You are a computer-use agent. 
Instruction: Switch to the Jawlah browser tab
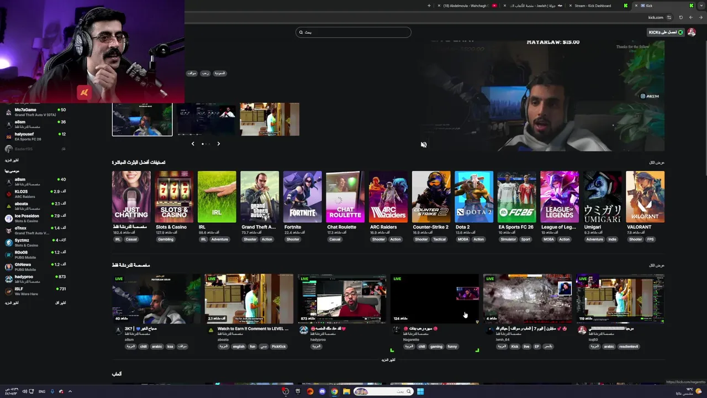point(534,6)
